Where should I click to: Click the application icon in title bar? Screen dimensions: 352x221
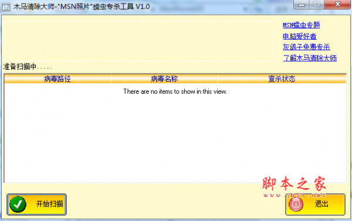click(6, 6)
